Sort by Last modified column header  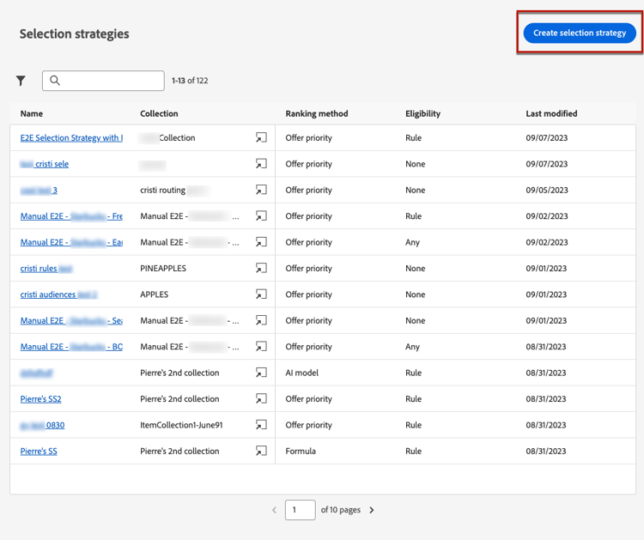(551, 113)
